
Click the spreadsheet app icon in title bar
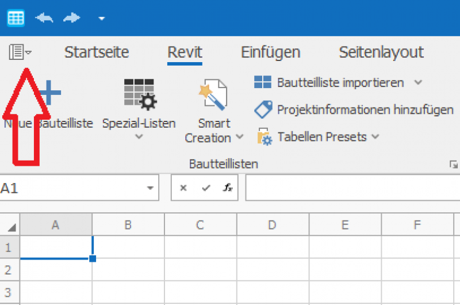(16, 18)
